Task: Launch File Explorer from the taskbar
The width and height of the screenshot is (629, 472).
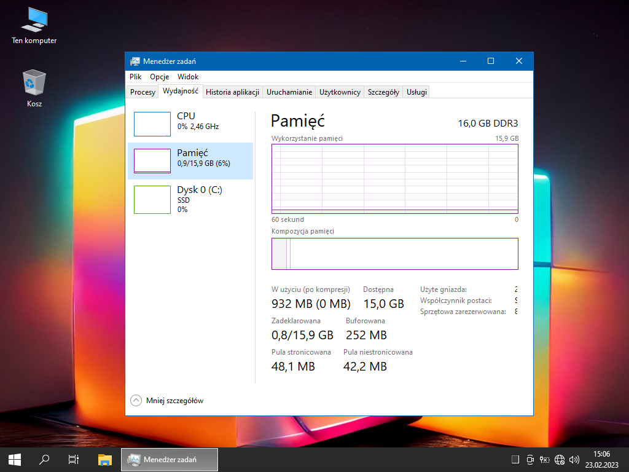Action: pos(105,459)
